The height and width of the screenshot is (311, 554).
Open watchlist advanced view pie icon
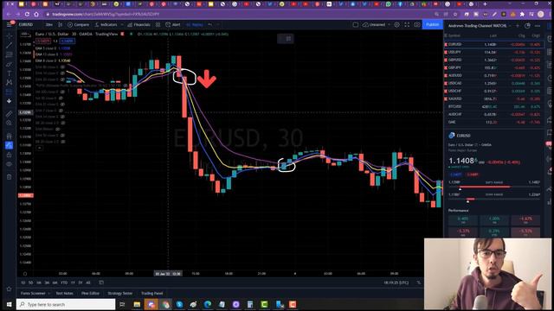[527, 26]
